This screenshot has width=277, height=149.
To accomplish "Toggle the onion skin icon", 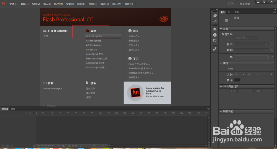I will (x=69, y=146).
